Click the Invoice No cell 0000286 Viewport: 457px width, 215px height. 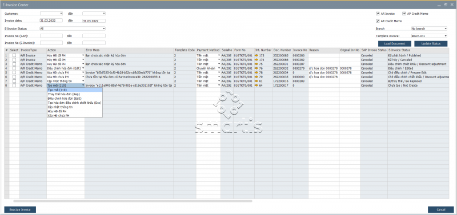[300, 55]
